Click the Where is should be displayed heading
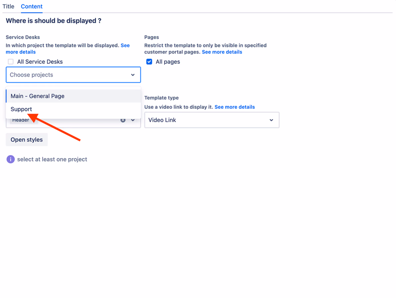The height and width of the screenshot is (298, 396). tap(53, 21)
